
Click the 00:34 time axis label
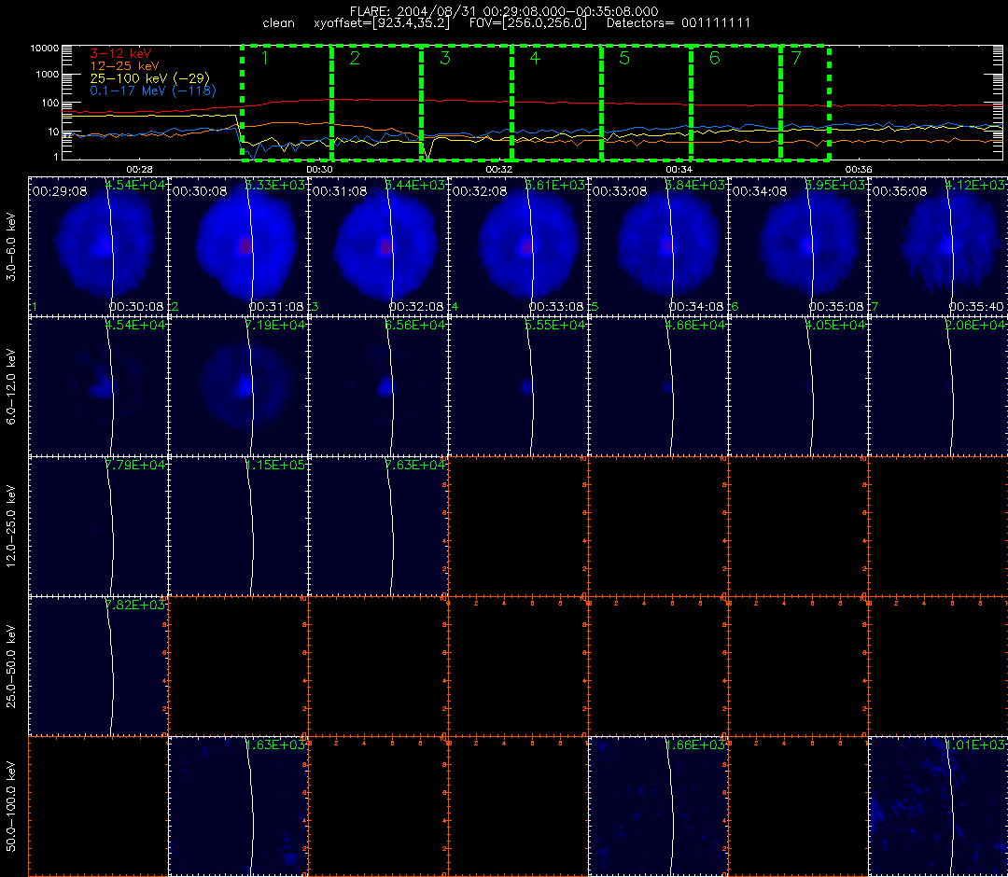point(679,169)
